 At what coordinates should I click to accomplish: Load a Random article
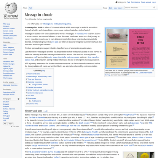tap(8, 33)
